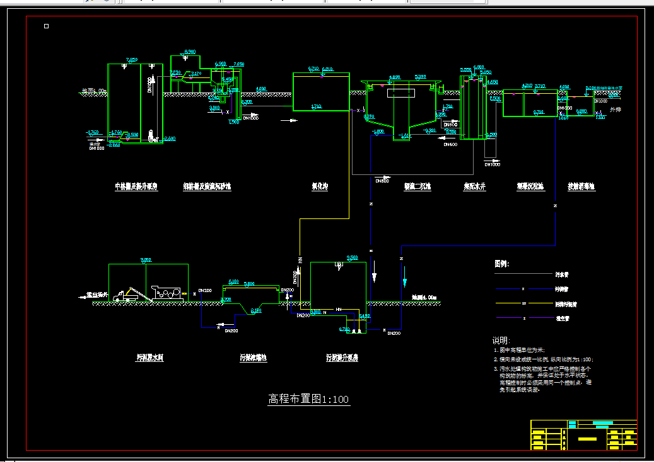Click the DN600 pipe label
The height and width of the screenshot is (462, 654).
450,144
